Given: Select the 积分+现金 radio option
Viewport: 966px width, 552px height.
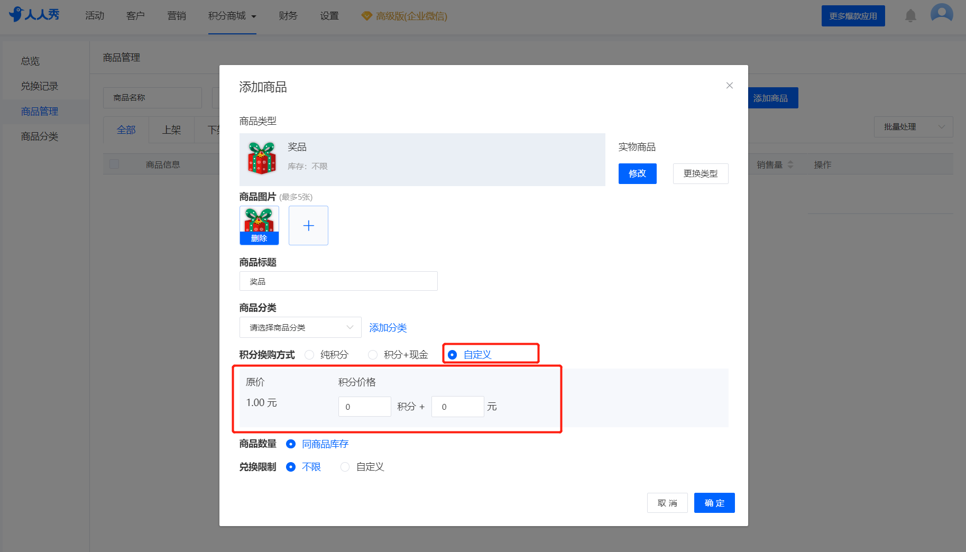Looking at the screenshot, I should coord(373,355).
